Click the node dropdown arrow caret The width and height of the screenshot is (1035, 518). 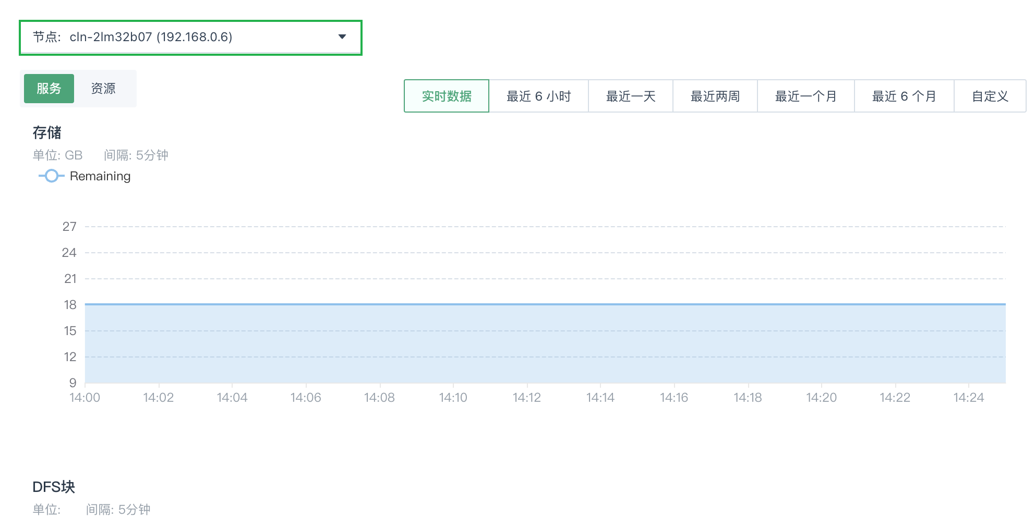point(342,36)
